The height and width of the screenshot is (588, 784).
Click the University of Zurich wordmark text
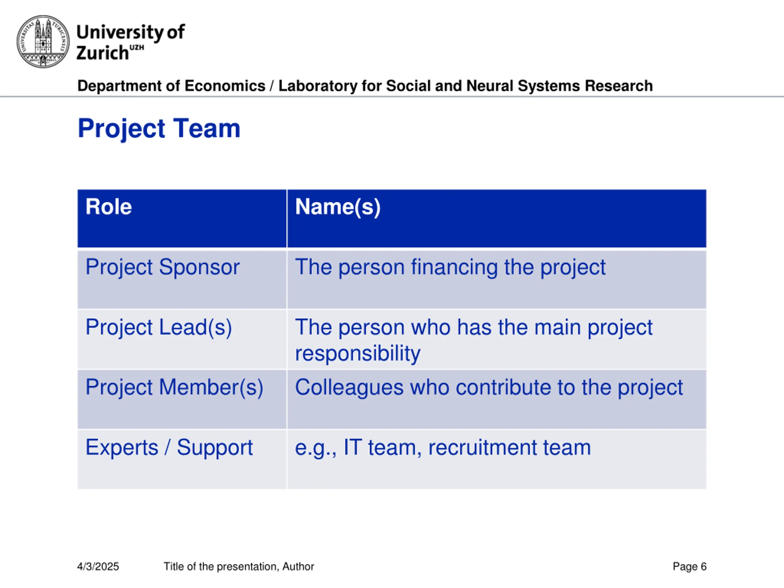[x=130, y=42]
